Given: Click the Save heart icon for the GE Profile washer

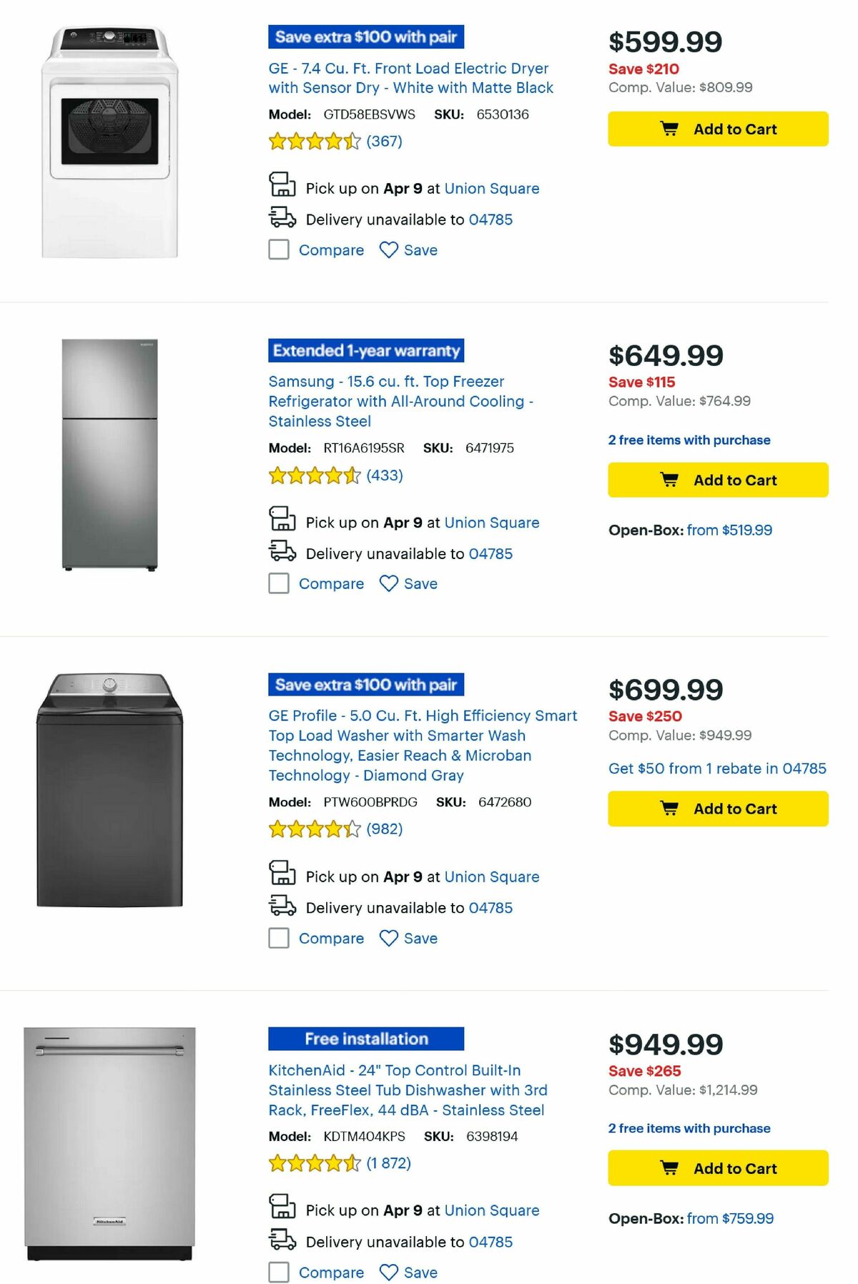Looking at the screenshot, I should (388, 938).
